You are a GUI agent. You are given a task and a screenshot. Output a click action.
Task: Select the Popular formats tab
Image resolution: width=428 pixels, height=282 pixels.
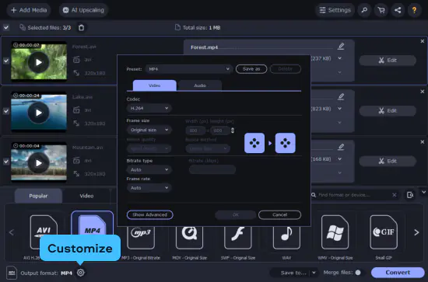38,196
